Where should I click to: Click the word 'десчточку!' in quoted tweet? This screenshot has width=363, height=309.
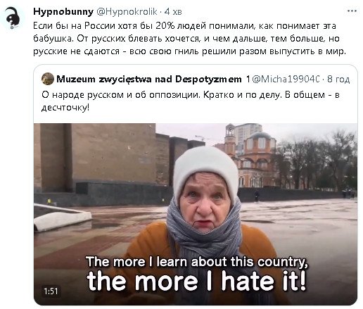[65, 108]
